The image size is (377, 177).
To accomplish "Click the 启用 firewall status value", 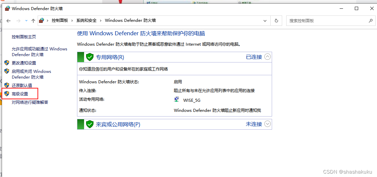I will pyautogui.click(x=178, y=82).
